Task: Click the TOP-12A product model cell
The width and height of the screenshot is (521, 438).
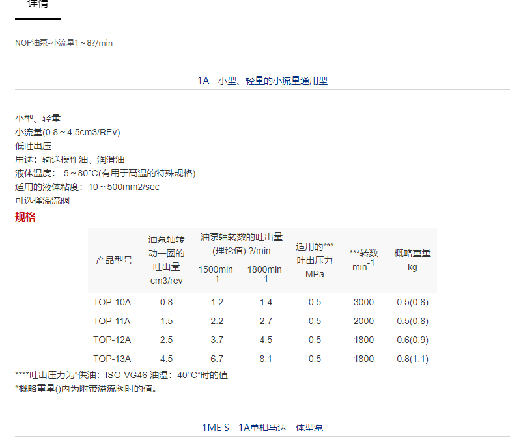Action: click(112, 340)
